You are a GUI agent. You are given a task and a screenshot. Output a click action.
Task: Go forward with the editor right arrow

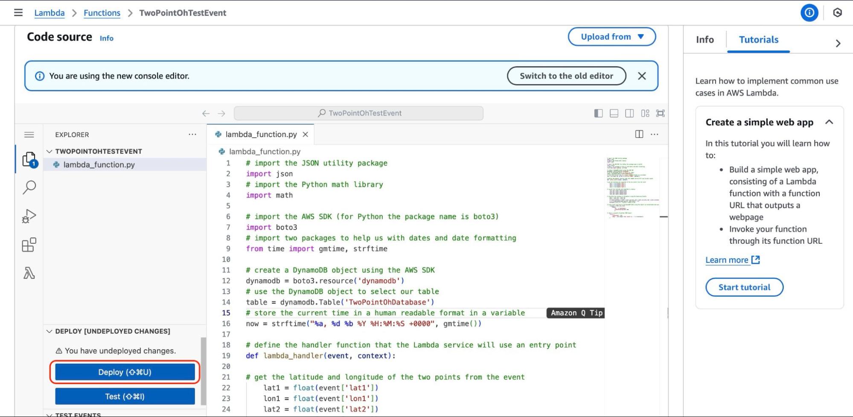click(221, 114)
